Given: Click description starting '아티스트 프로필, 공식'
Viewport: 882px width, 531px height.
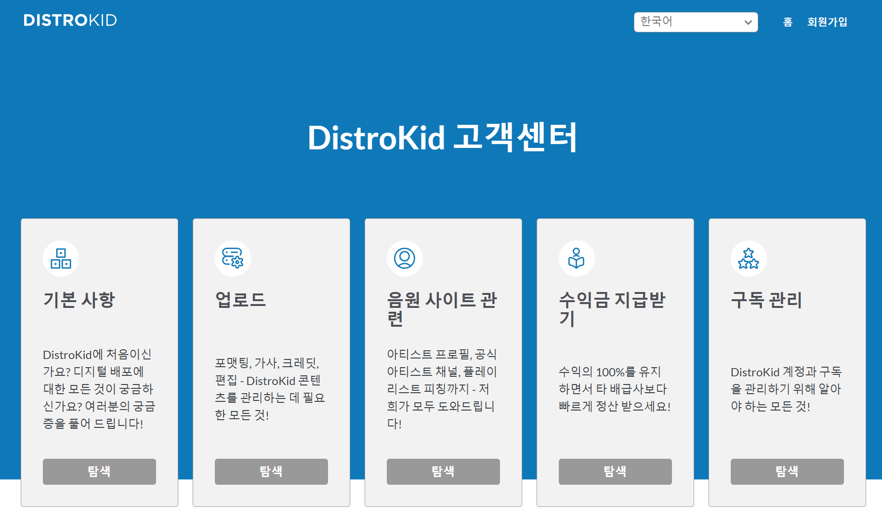Looking at the screenshot, I should (x=442, y=389).
